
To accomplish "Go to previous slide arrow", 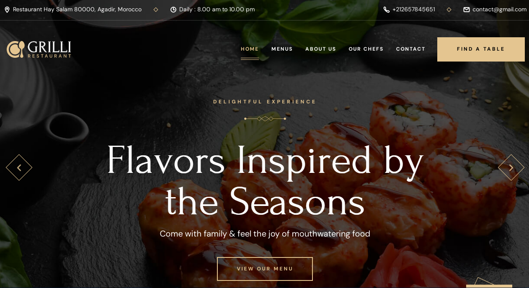I will click(19, 167).
